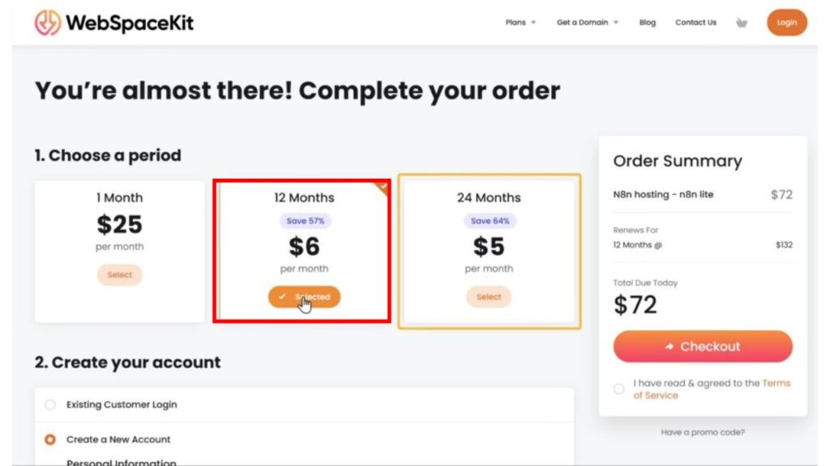Expand the Plans dropdown menu
This screenshot has height=466, width=830.
pos(520,23)
